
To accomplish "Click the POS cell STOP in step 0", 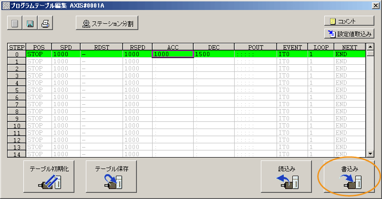I will [x=39, y=54].
